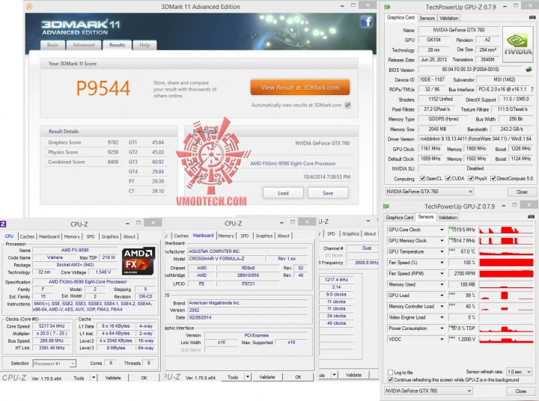This screenshot has width=539, height=401.
Task: Click the BIOS Version field in GPU-Z
Action: tap(470, 70)
